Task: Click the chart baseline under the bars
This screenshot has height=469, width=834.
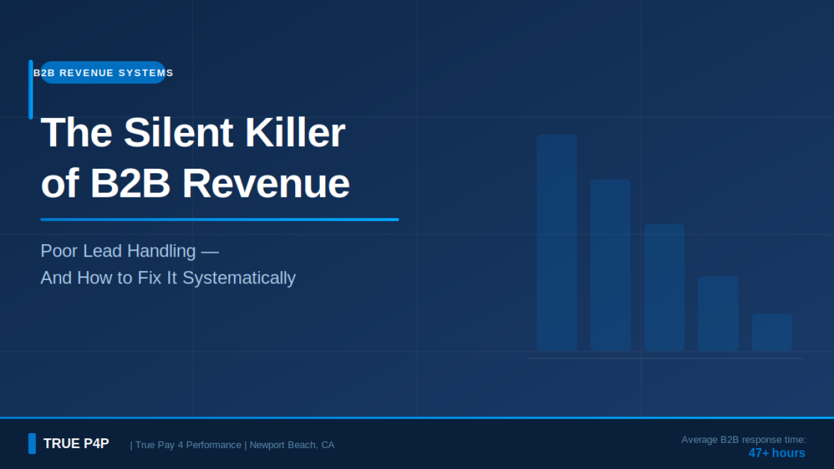Action: (664, 358)
